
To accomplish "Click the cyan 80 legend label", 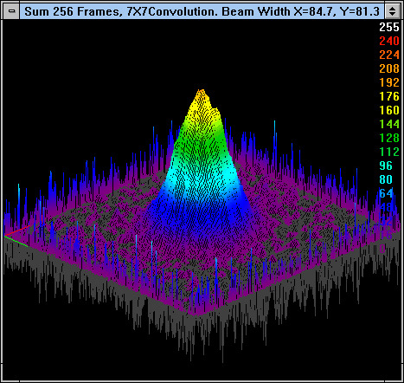I will [x=386, y=179].
